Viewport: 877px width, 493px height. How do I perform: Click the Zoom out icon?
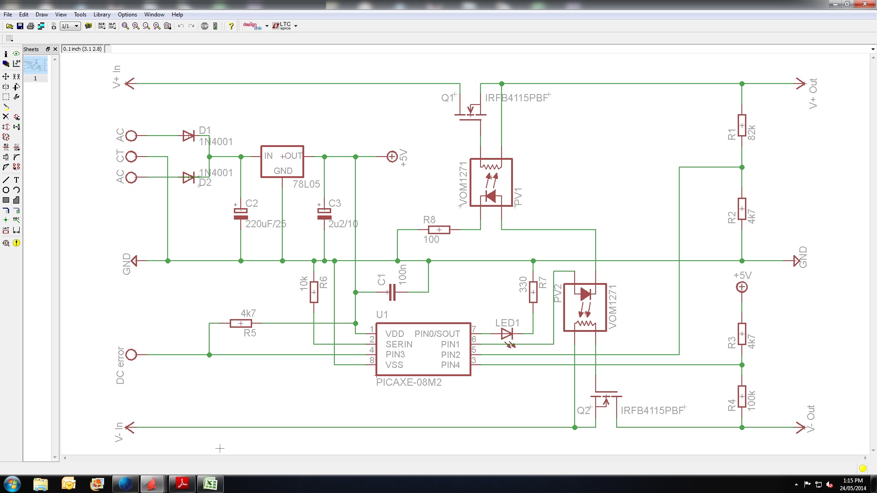coord(146,26)
